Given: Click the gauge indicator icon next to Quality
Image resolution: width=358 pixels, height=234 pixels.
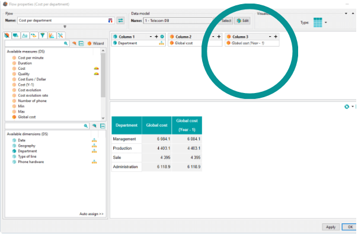Looking at the screenshot, I should click(x=97, y=74).
